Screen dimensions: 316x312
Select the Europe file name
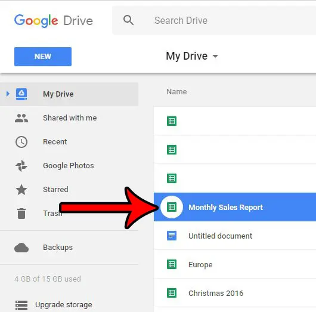pos(200,265)
